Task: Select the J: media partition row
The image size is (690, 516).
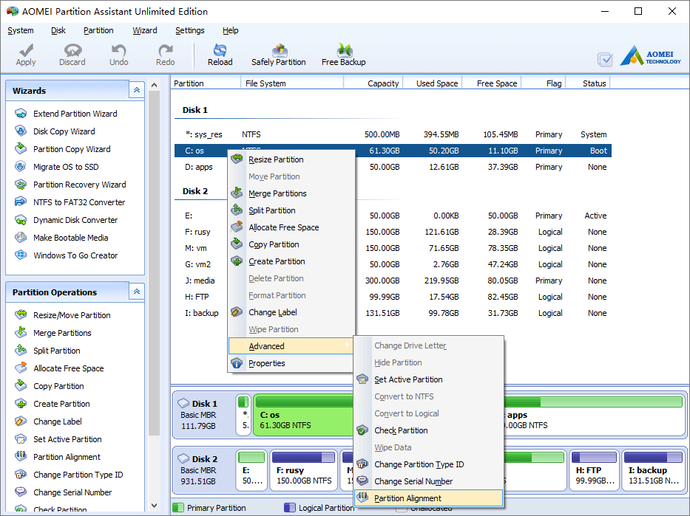Action: [x=393, y=281]
